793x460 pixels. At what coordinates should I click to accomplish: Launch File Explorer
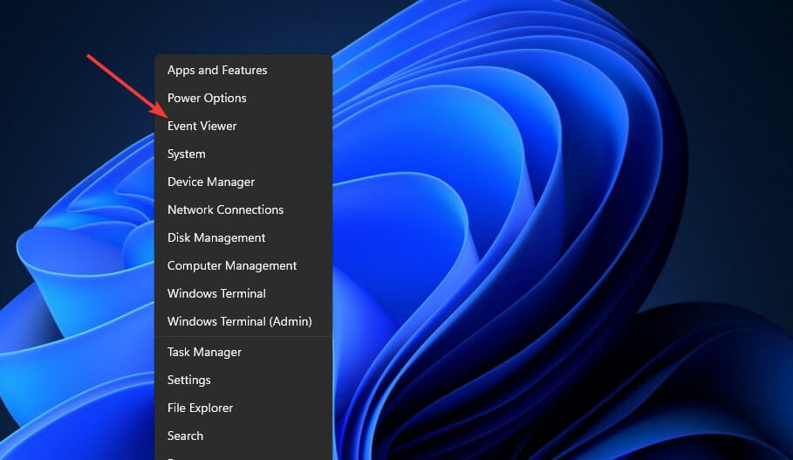coord(243,408)
